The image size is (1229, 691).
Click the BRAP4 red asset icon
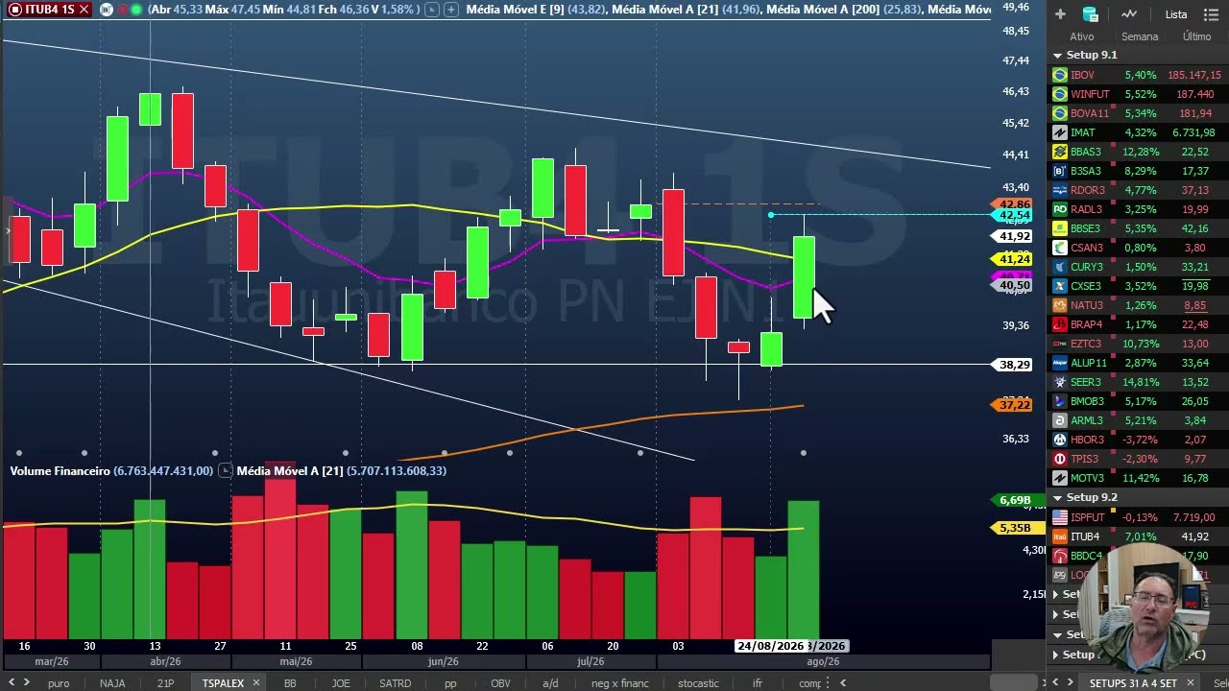(x=1060, y=324)
